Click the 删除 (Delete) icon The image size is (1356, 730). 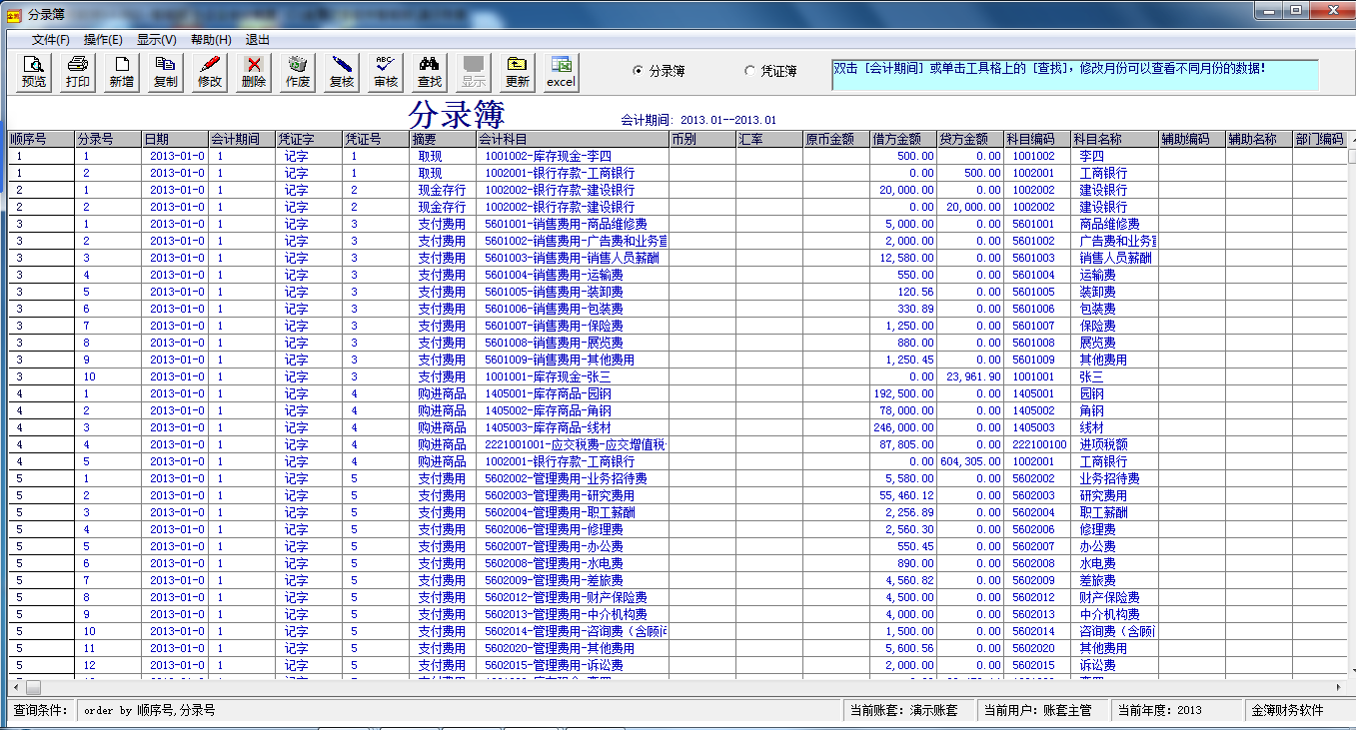click(x=252, y=70)
